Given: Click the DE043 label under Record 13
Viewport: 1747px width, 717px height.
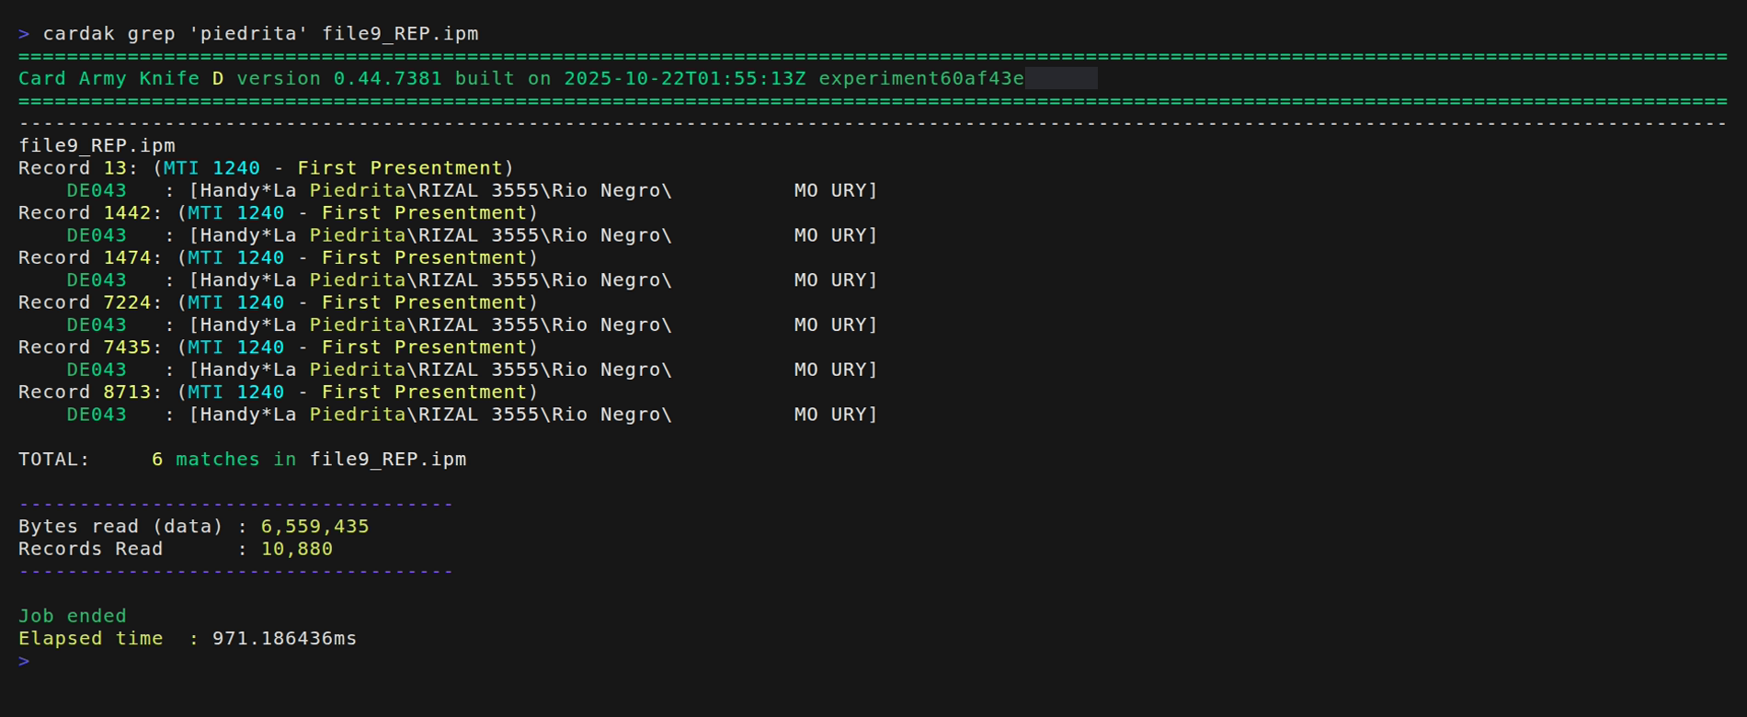Looking at the screenshot, I should tap(96, 191).
